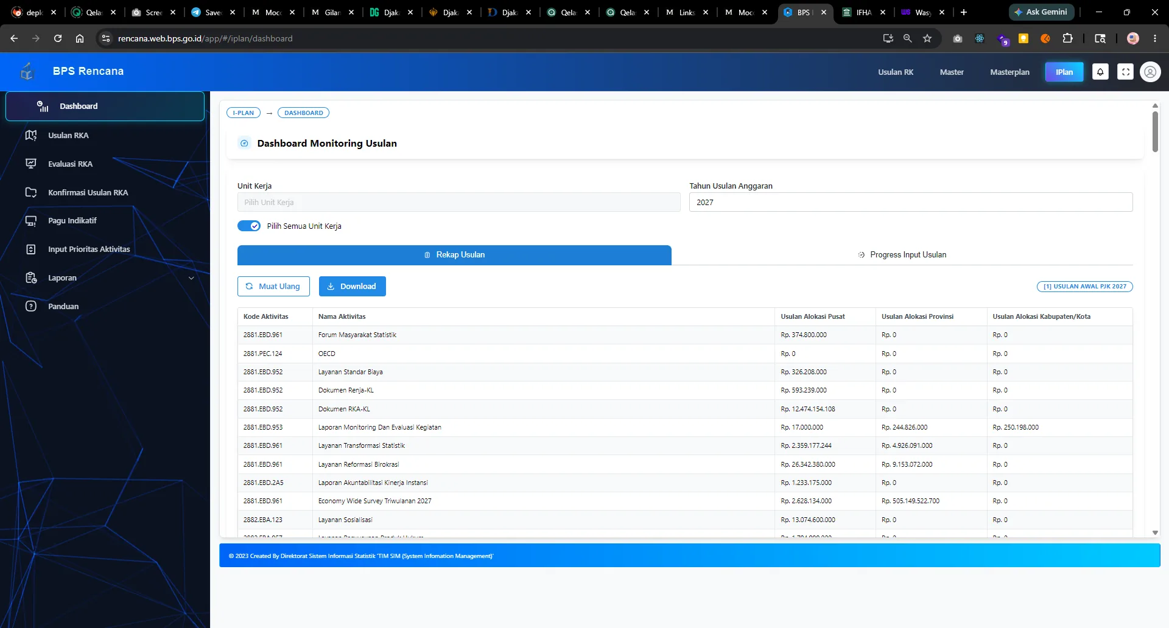Click the Dashboard Monitoring Usulan title icon

point(244,143)
